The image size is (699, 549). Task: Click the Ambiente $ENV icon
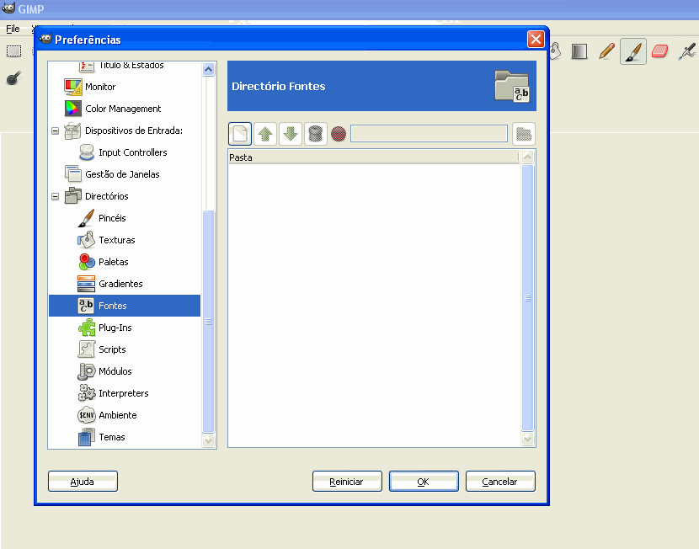pyautogui.click(x=87, y=415)
